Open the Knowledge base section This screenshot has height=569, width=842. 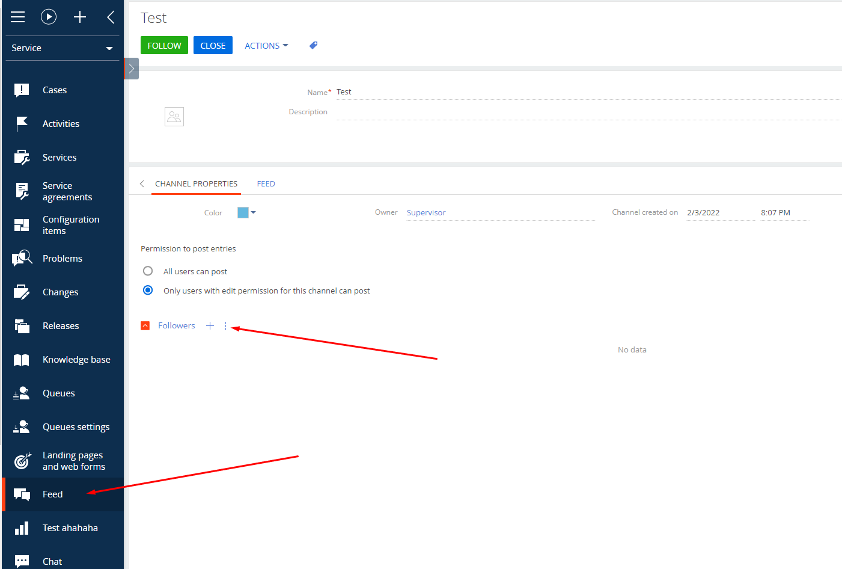76,360
